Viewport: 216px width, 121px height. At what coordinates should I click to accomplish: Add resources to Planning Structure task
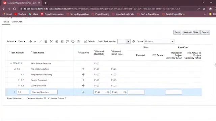tap(83, 92)
